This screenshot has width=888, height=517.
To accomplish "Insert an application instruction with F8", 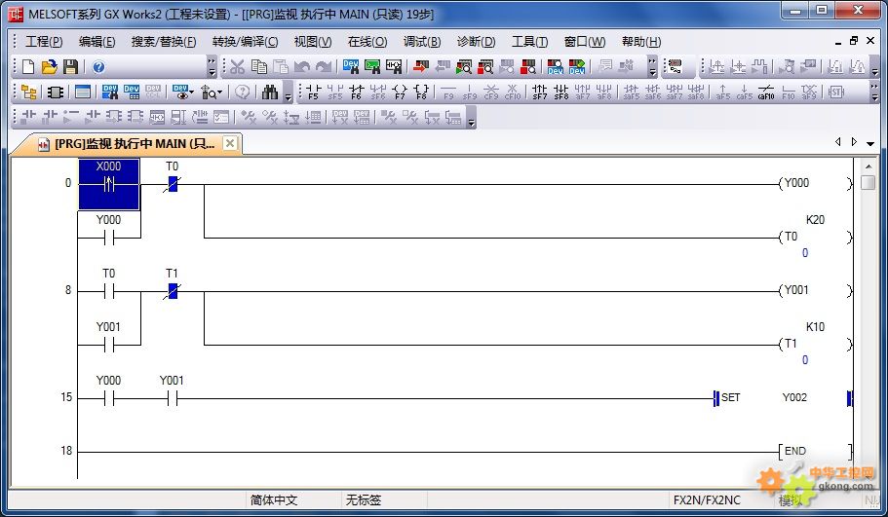I will click(x=421, y=92).
